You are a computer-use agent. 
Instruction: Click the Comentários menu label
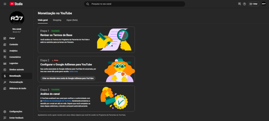pos(15,57)
